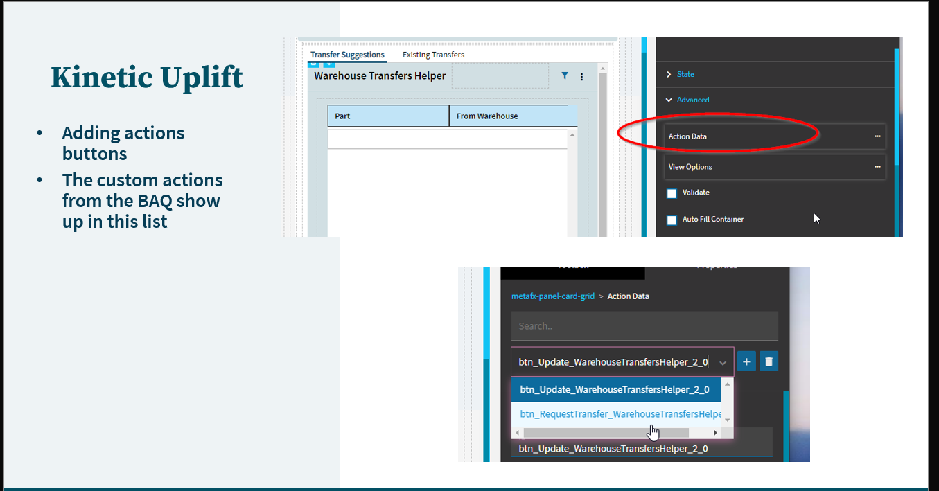Click the Search.. field in Action Data
939x491 pixels.
coord(644,326)
